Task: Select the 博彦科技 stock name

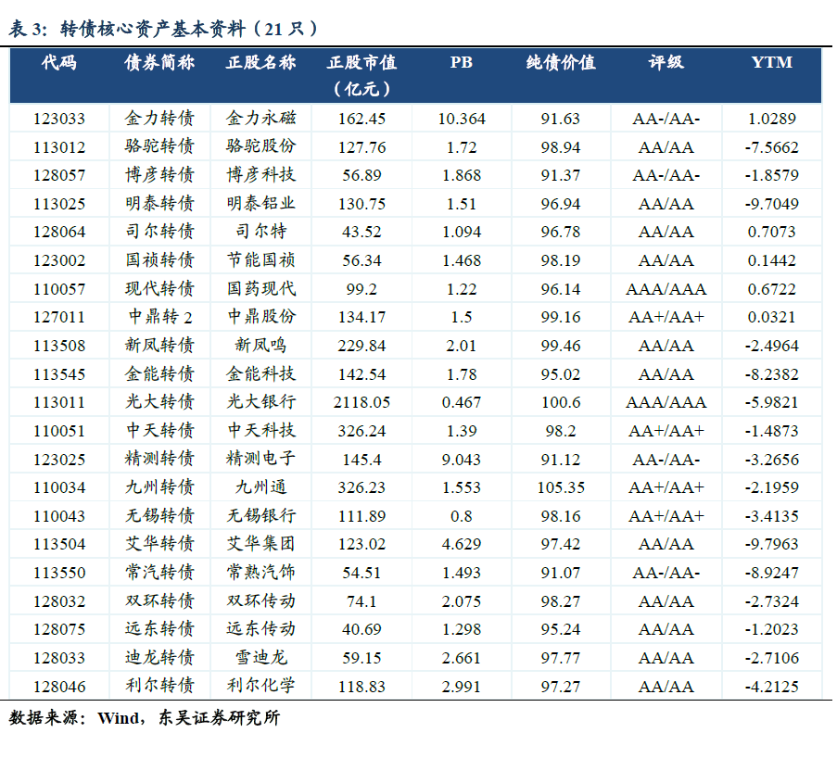Action: click(261, 174)
